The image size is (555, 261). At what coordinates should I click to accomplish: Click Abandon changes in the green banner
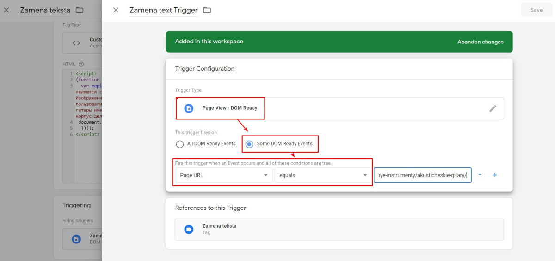(x=480, y=42)
